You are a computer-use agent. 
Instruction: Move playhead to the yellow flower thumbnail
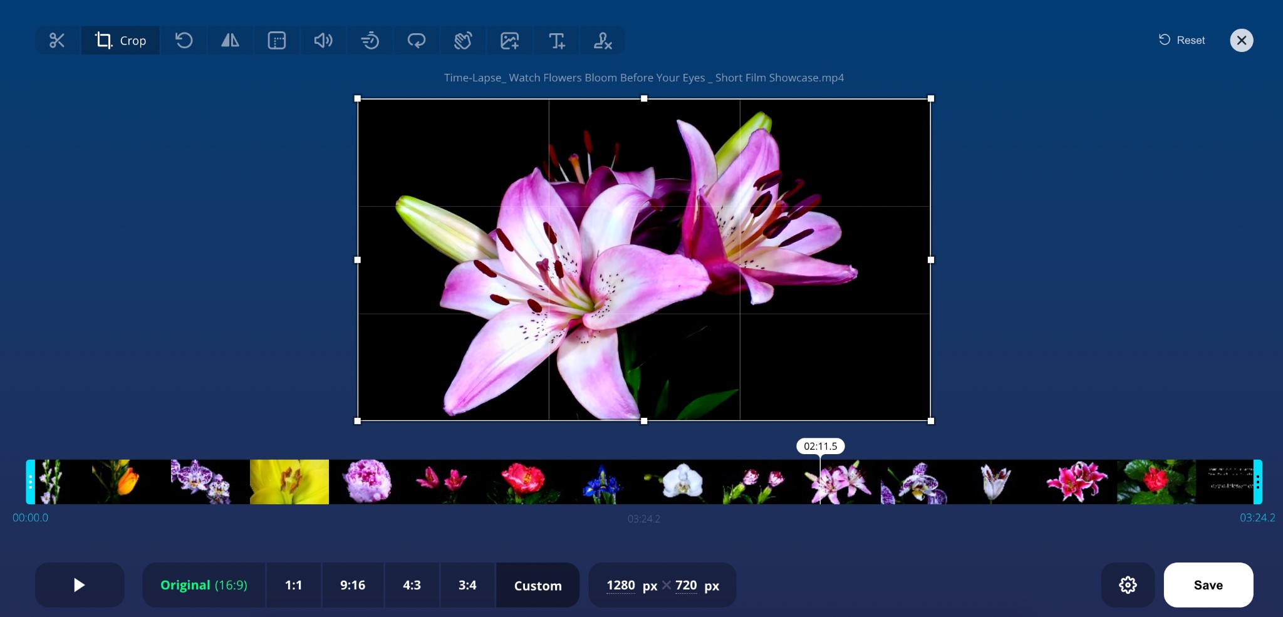[289, 482]
